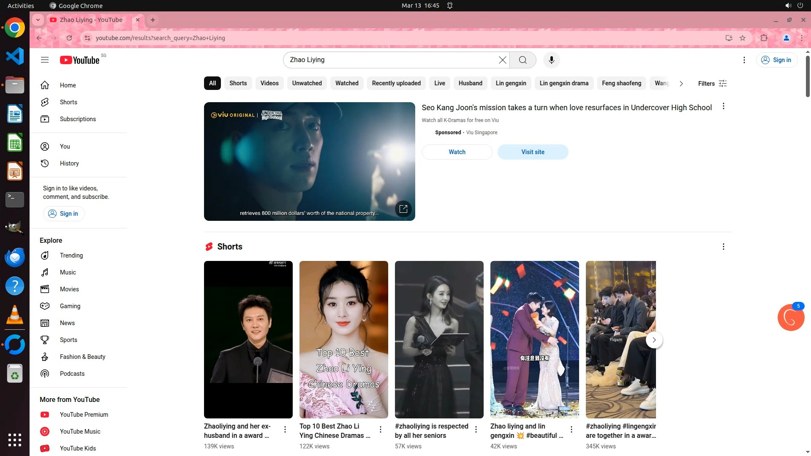Open Subscriptions in the sidebar menu

(78, 119)
